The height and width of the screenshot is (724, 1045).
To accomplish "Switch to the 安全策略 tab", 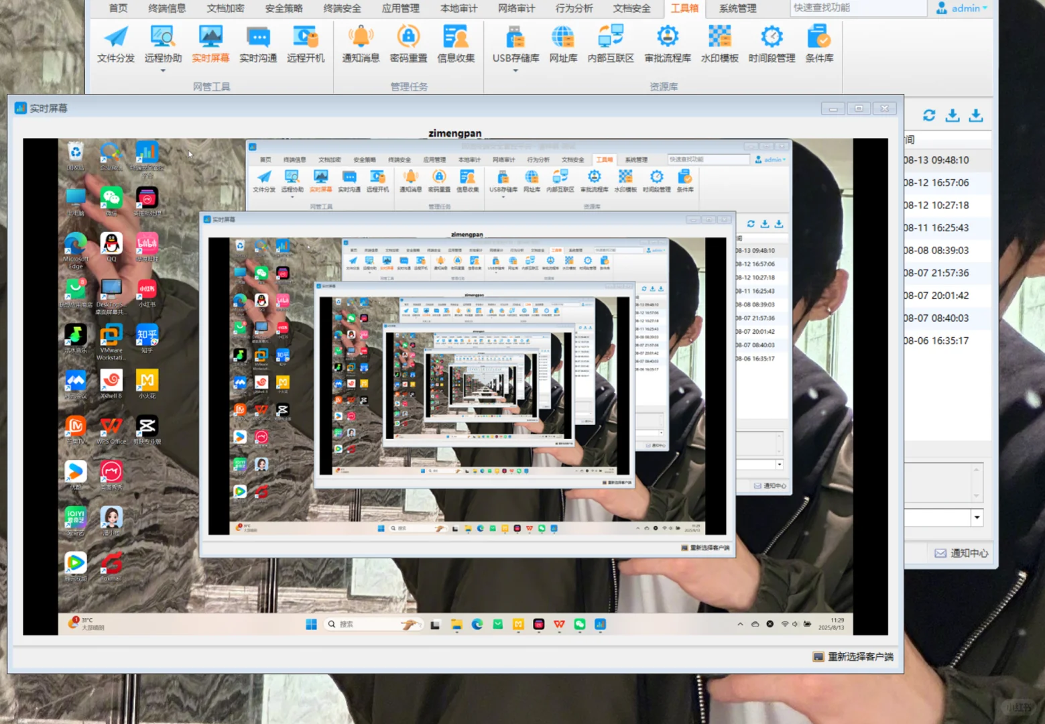I will click(284, 8).
